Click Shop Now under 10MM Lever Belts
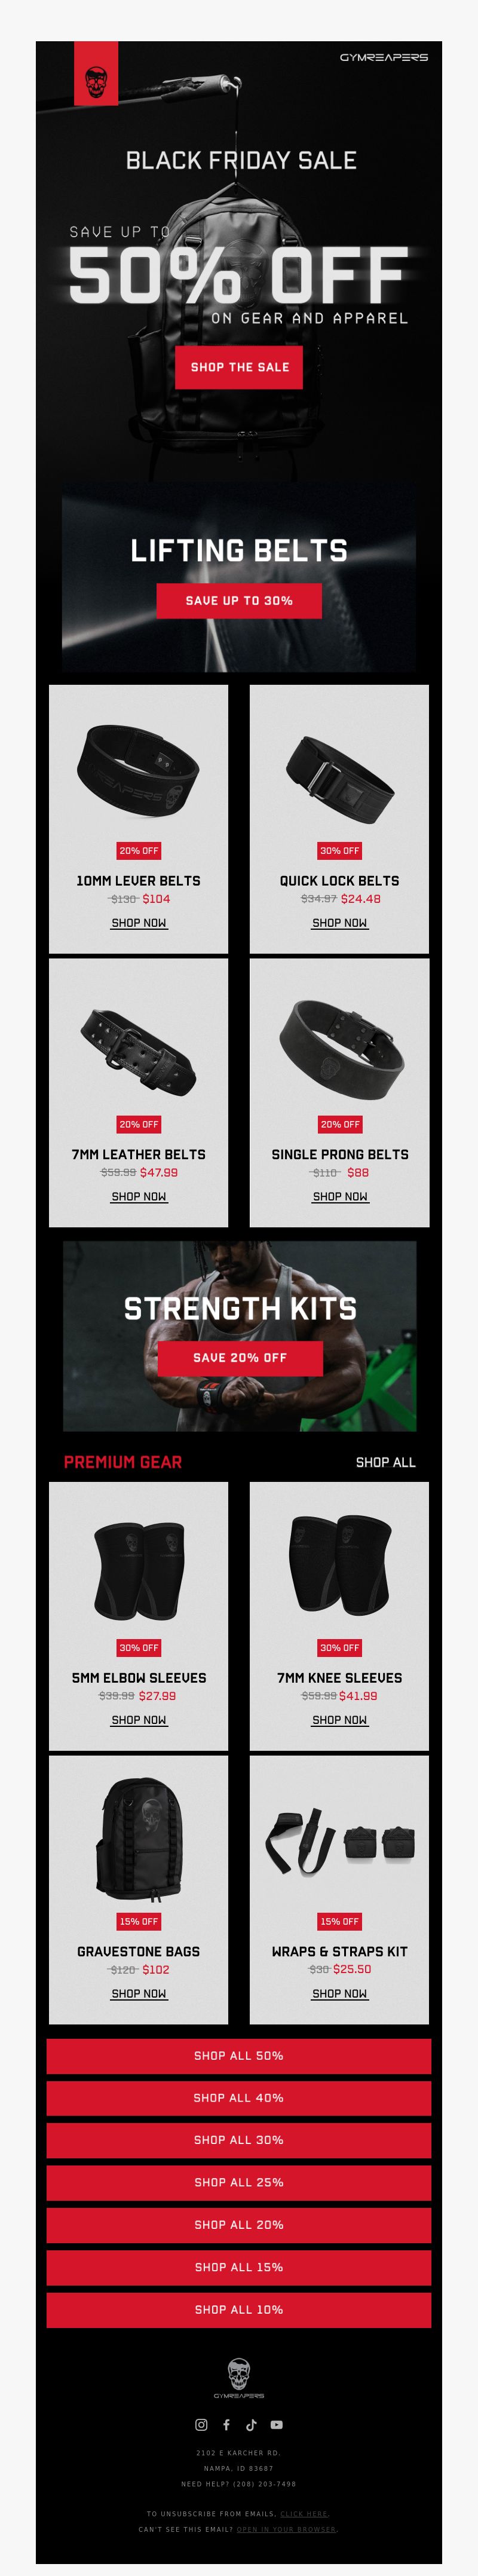This screenshot has width=478, height=2576. 139,923
